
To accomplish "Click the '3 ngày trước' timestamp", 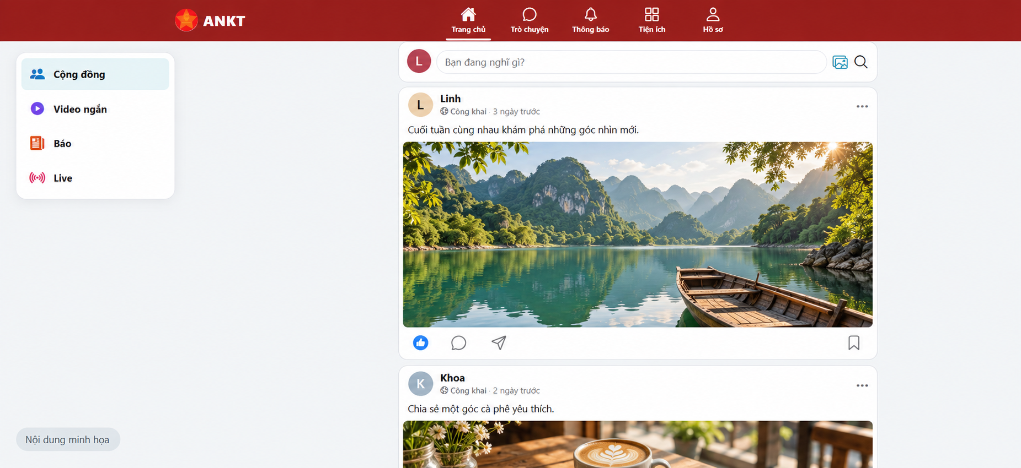I will [x=516, y=111].
